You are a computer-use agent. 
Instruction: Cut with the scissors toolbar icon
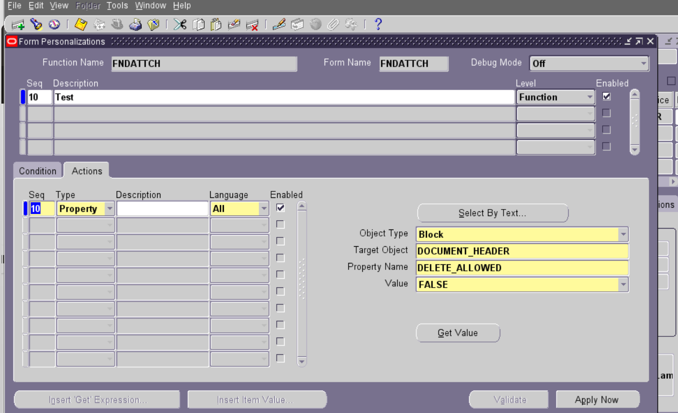pos(180,24)
